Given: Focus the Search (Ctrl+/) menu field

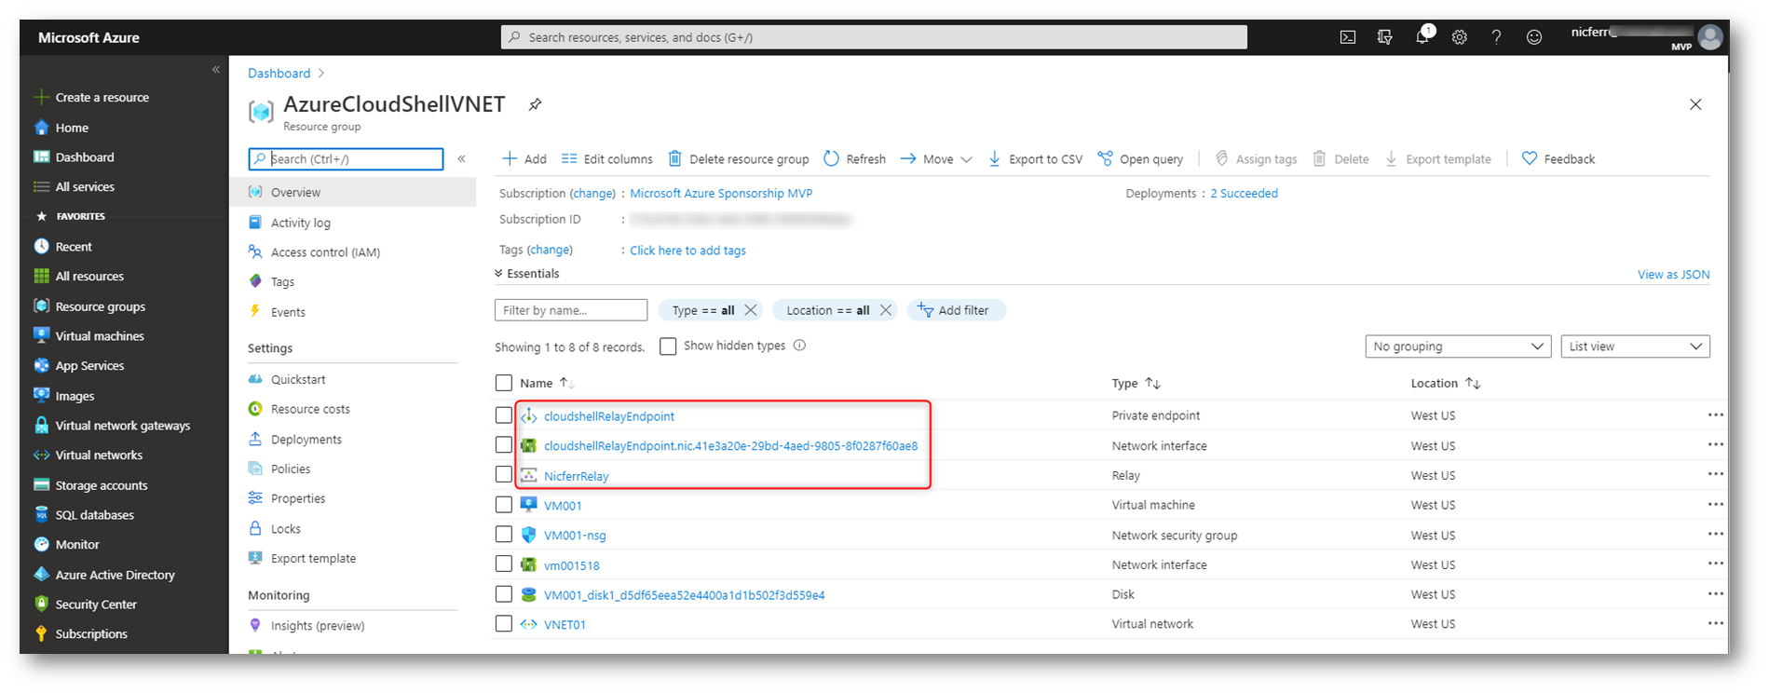Looking at the screenshot, I should (x=346, y=159).
